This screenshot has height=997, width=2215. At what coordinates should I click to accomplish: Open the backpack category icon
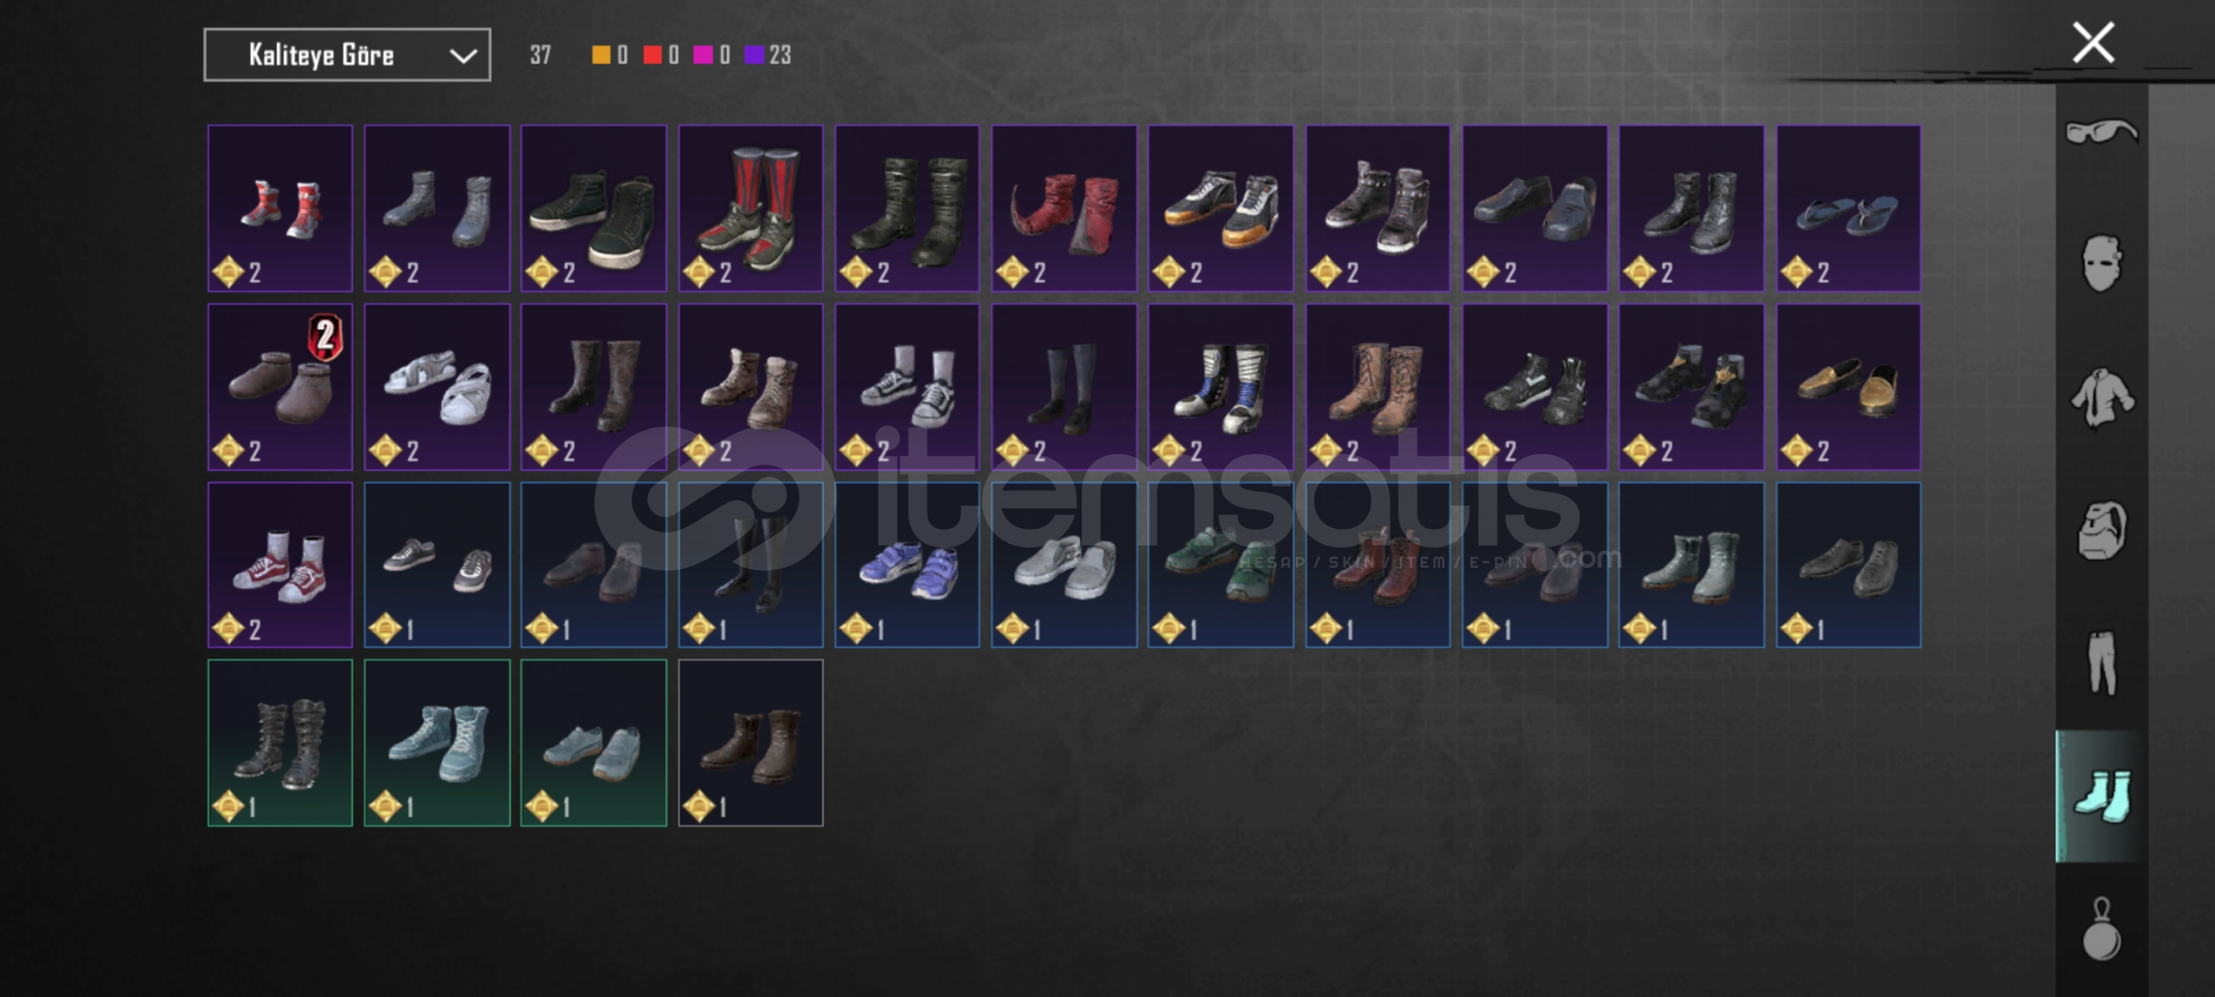(x=2101, y=531)
